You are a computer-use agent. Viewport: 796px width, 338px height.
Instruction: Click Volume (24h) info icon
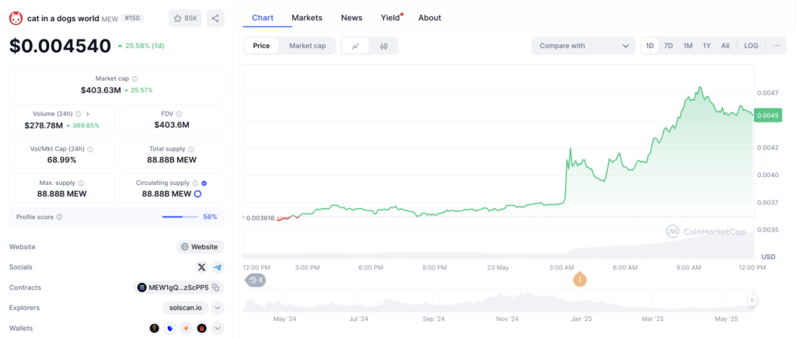point(77,114)
